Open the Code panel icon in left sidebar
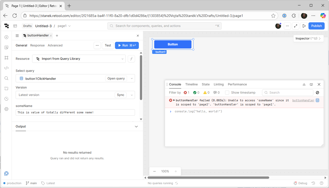This screenshot has width=329, height=188. (6, 68)
